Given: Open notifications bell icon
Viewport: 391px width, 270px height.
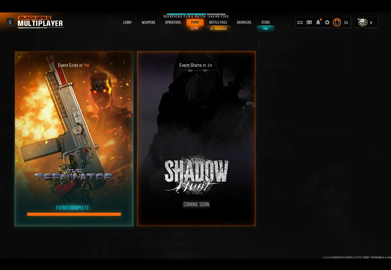Looking at the screenshot, I should pos(318,22).
